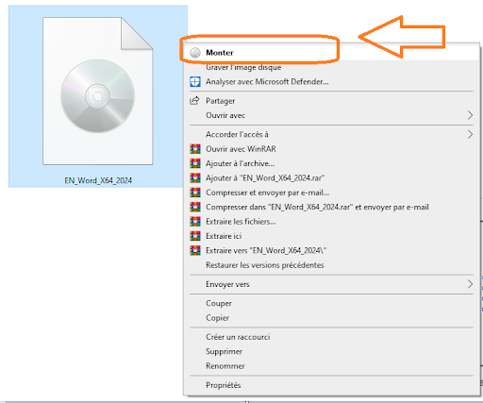This screenshot has width=483, height=403.
Task: Click the WinRAR icon beside Extraire ici
Action: pos(195,236)
